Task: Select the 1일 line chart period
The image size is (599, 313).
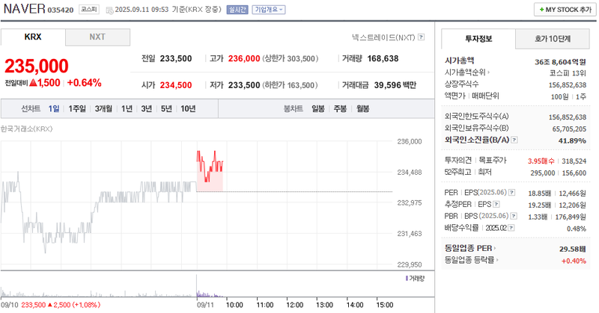Action: pos(54,109)
